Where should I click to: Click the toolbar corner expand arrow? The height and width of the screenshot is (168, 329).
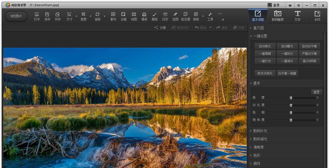(223, 20)
